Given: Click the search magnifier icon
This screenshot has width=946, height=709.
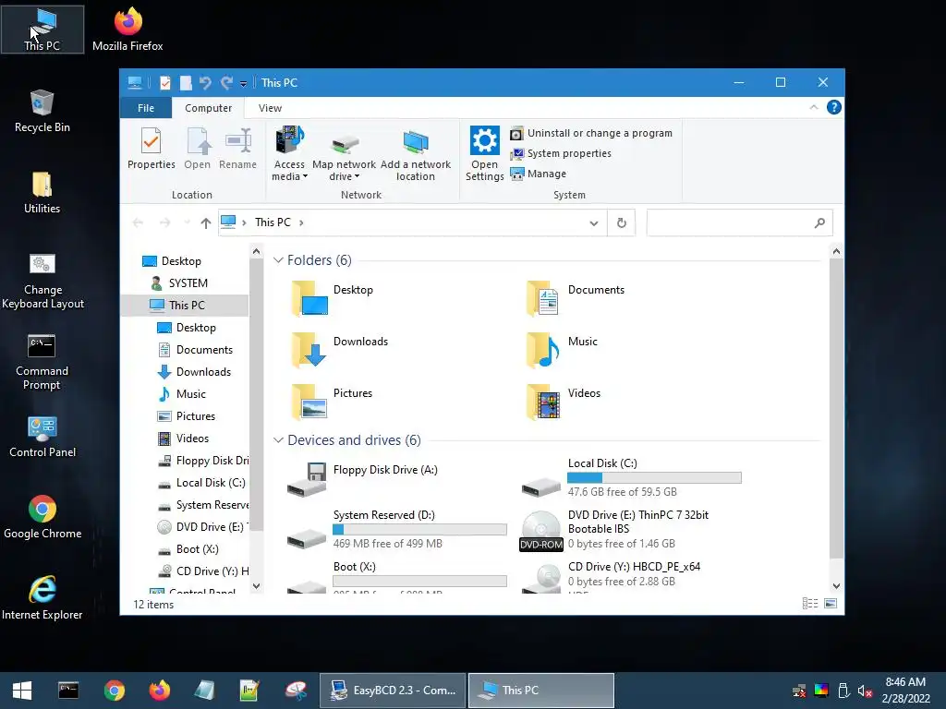Looking at the screenshot, I should (819, 223).
